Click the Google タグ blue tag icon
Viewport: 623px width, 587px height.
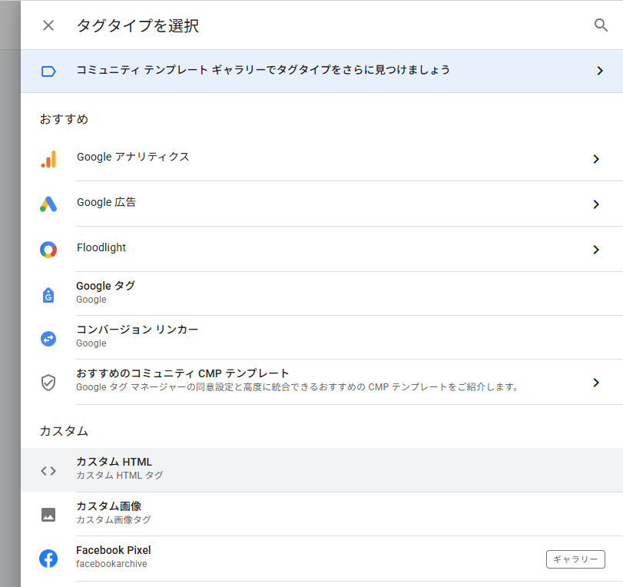click(x=48, y=294)
